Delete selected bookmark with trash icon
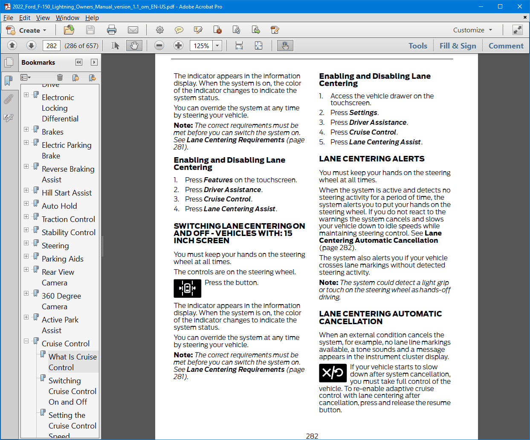This screenshot has width=530, height=440. 60,78
